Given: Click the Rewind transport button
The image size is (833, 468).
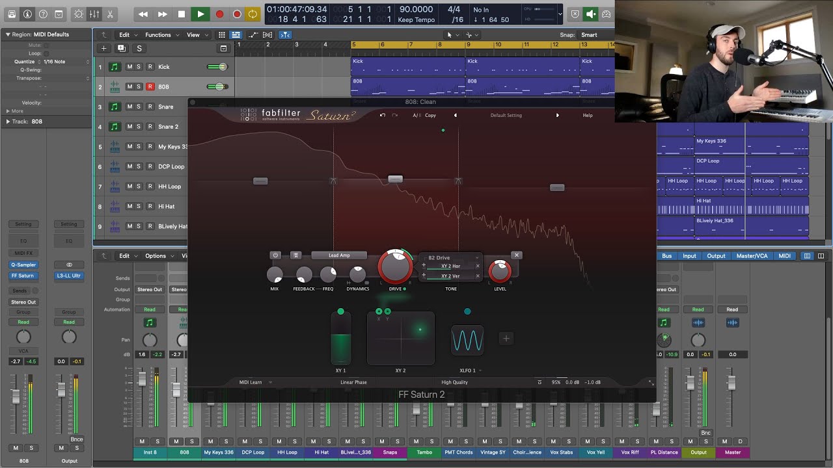Looking at the screenshot, I should (143, 14).
